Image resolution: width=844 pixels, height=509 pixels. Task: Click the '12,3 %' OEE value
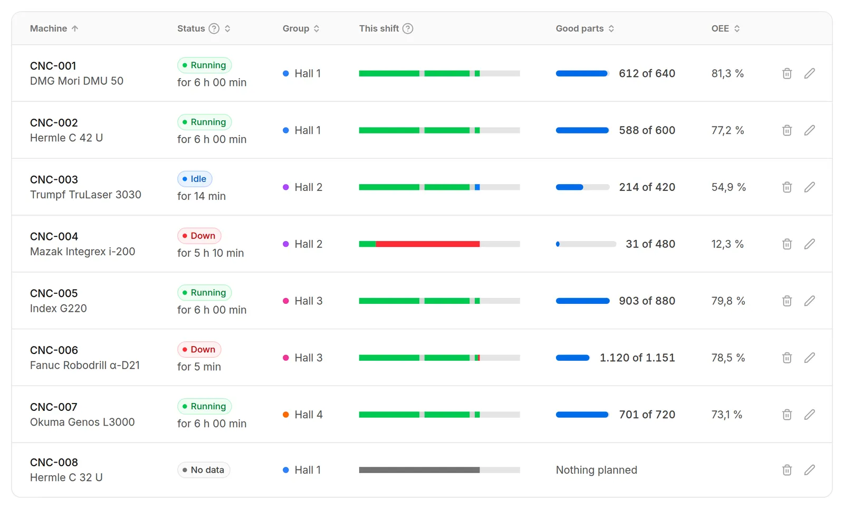click(727, 244)
